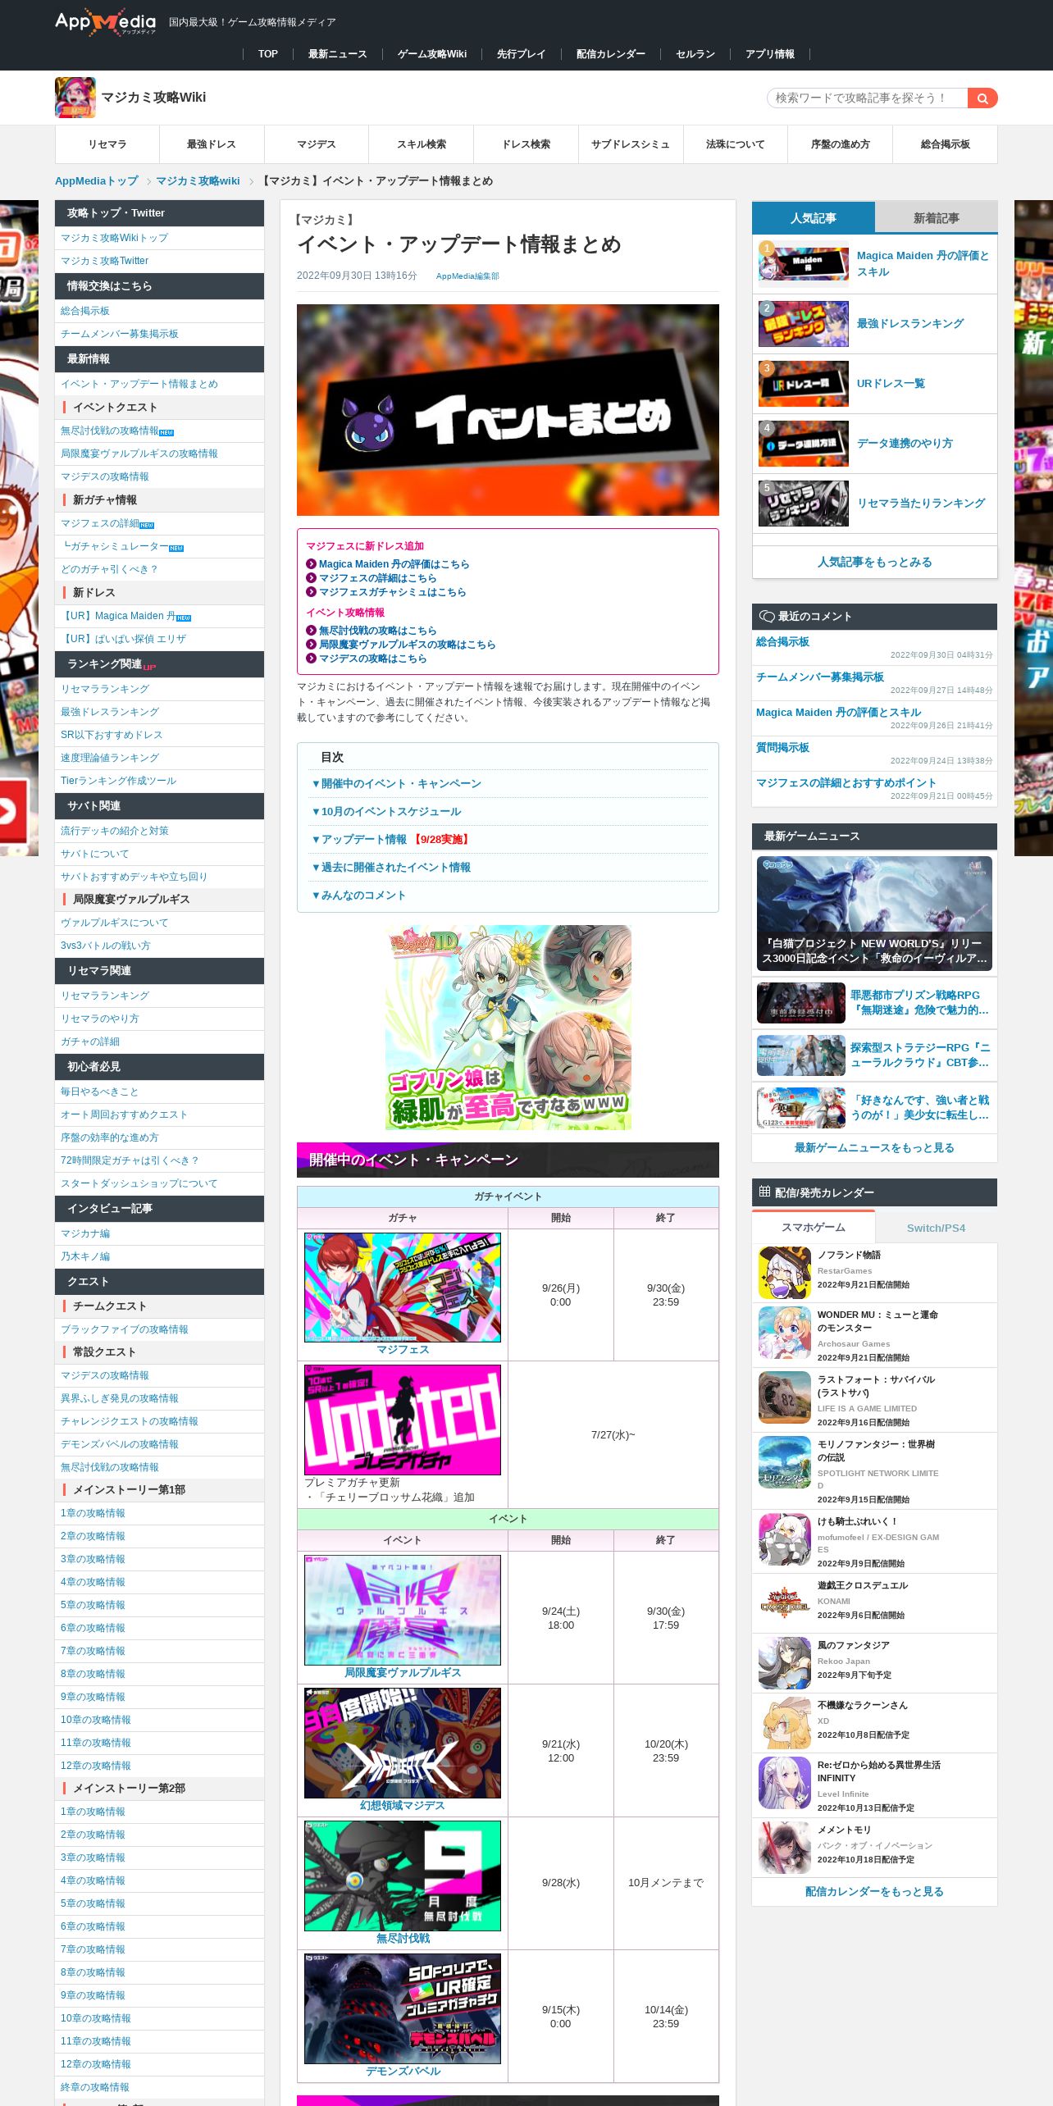Open 無尽討伐戦の攻略はこちら link

[377, 631]
